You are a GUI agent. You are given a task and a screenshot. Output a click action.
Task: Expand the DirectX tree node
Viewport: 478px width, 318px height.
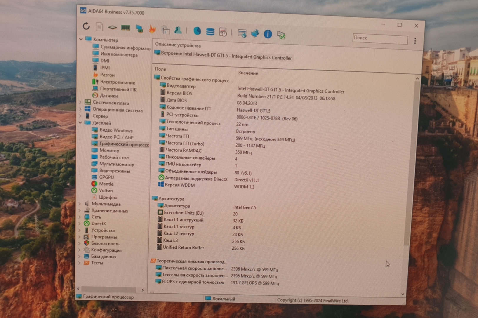coord(79,223)
